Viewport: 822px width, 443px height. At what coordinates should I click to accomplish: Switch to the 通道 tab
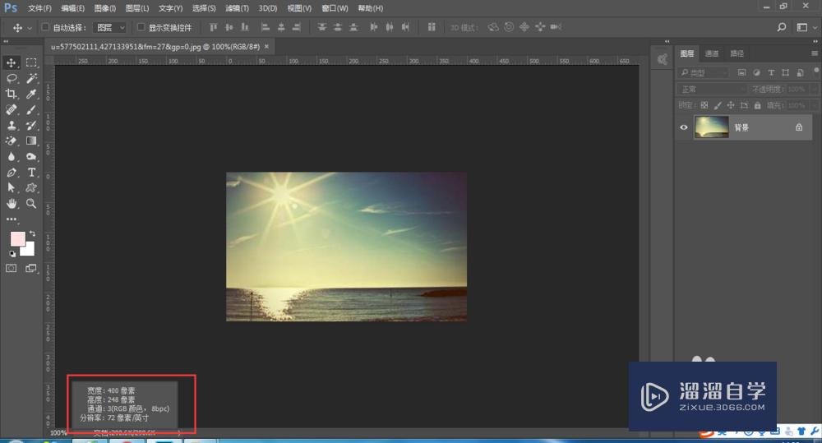pos(712,53)
